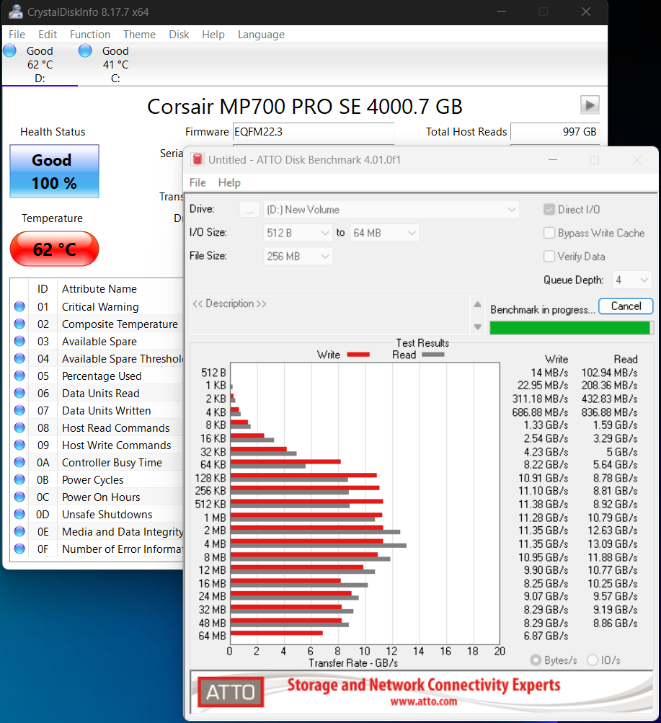Enable Bypass Write Cache checkbox
661x723 pixels.
549,234
